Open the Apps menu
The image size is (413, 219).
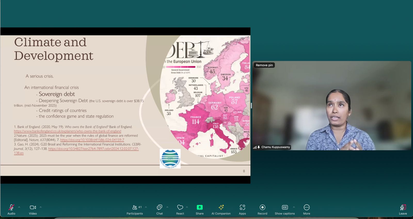point(242,207)
